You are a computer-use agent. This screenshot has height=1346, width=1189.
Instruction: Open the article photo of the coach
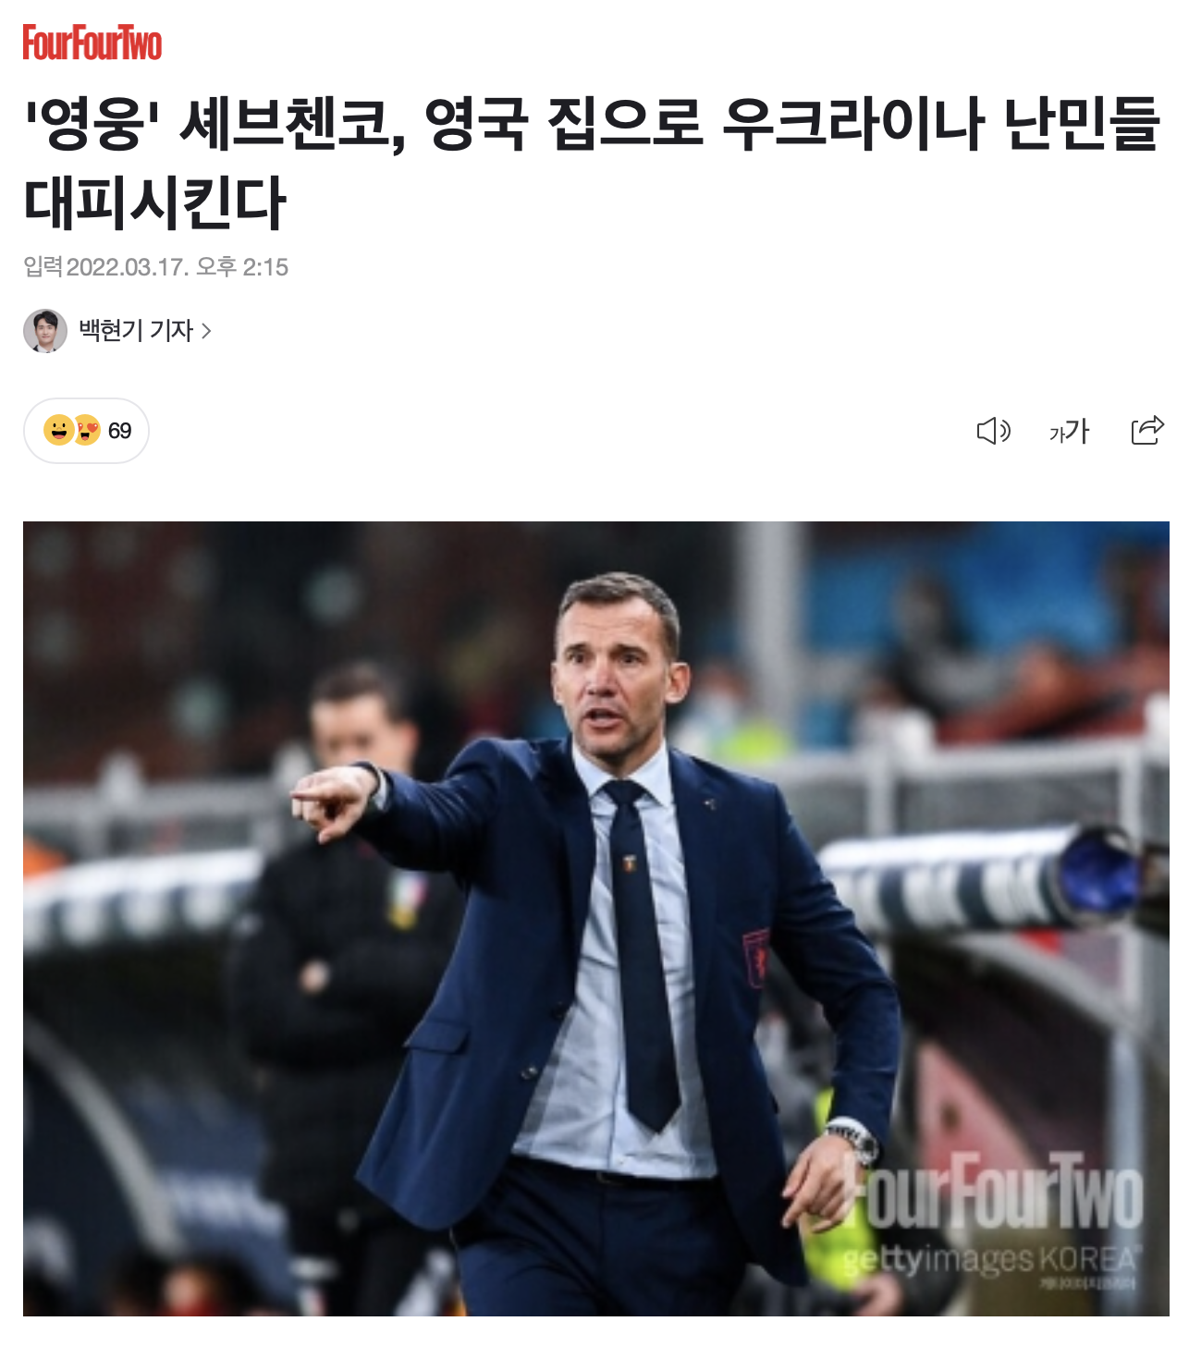tap(596, 919)
